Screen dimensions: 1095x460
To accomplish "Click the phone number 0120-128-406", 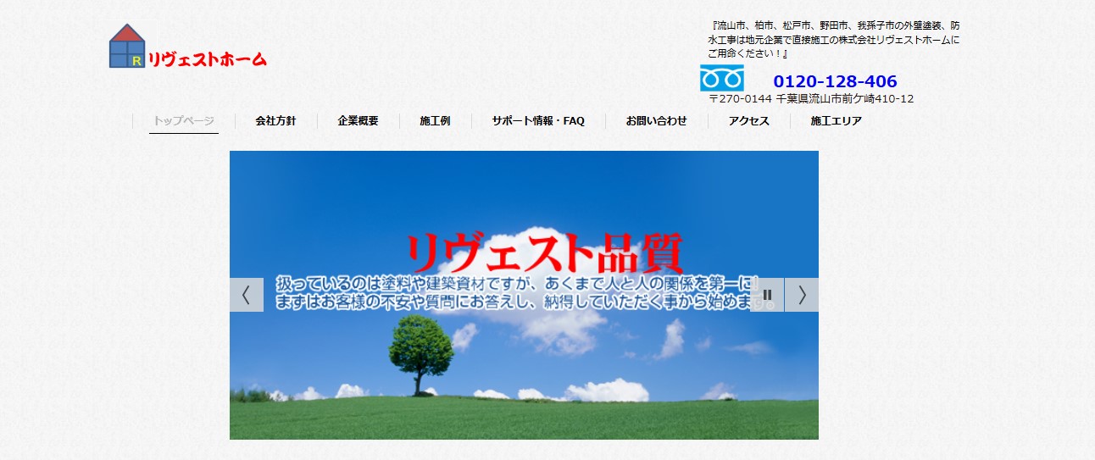I will pos(834,81).
